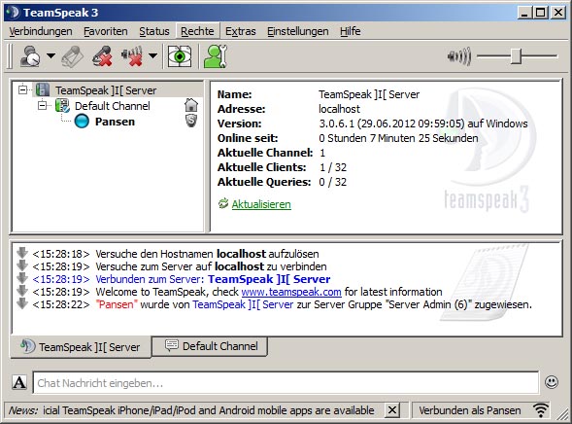Click the connection signal status icon

541,410
